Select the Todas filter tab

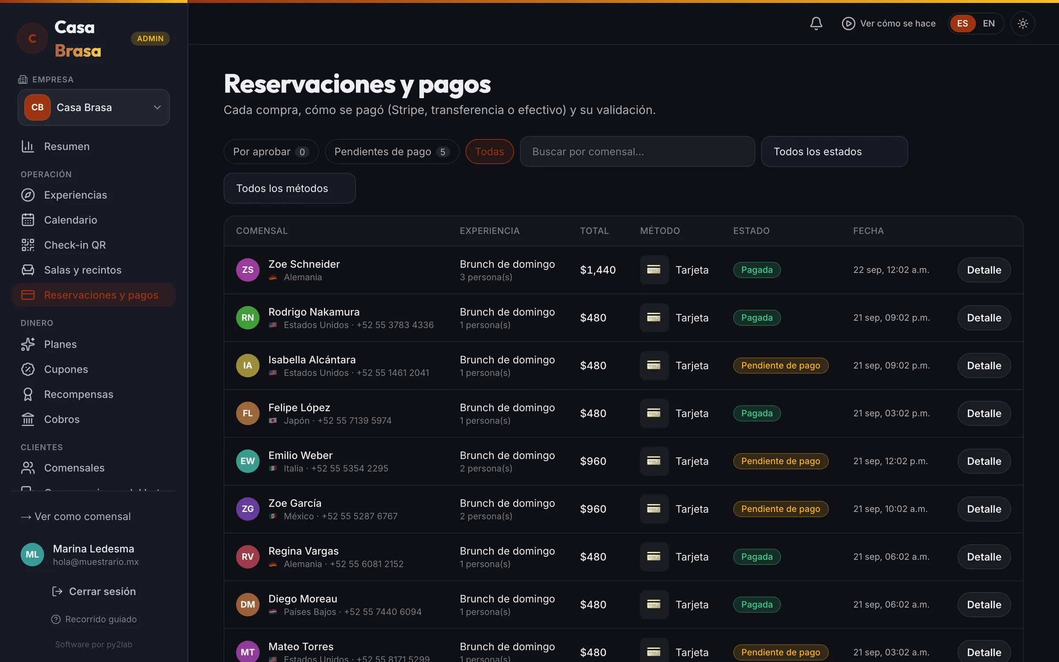pos(489,151)
